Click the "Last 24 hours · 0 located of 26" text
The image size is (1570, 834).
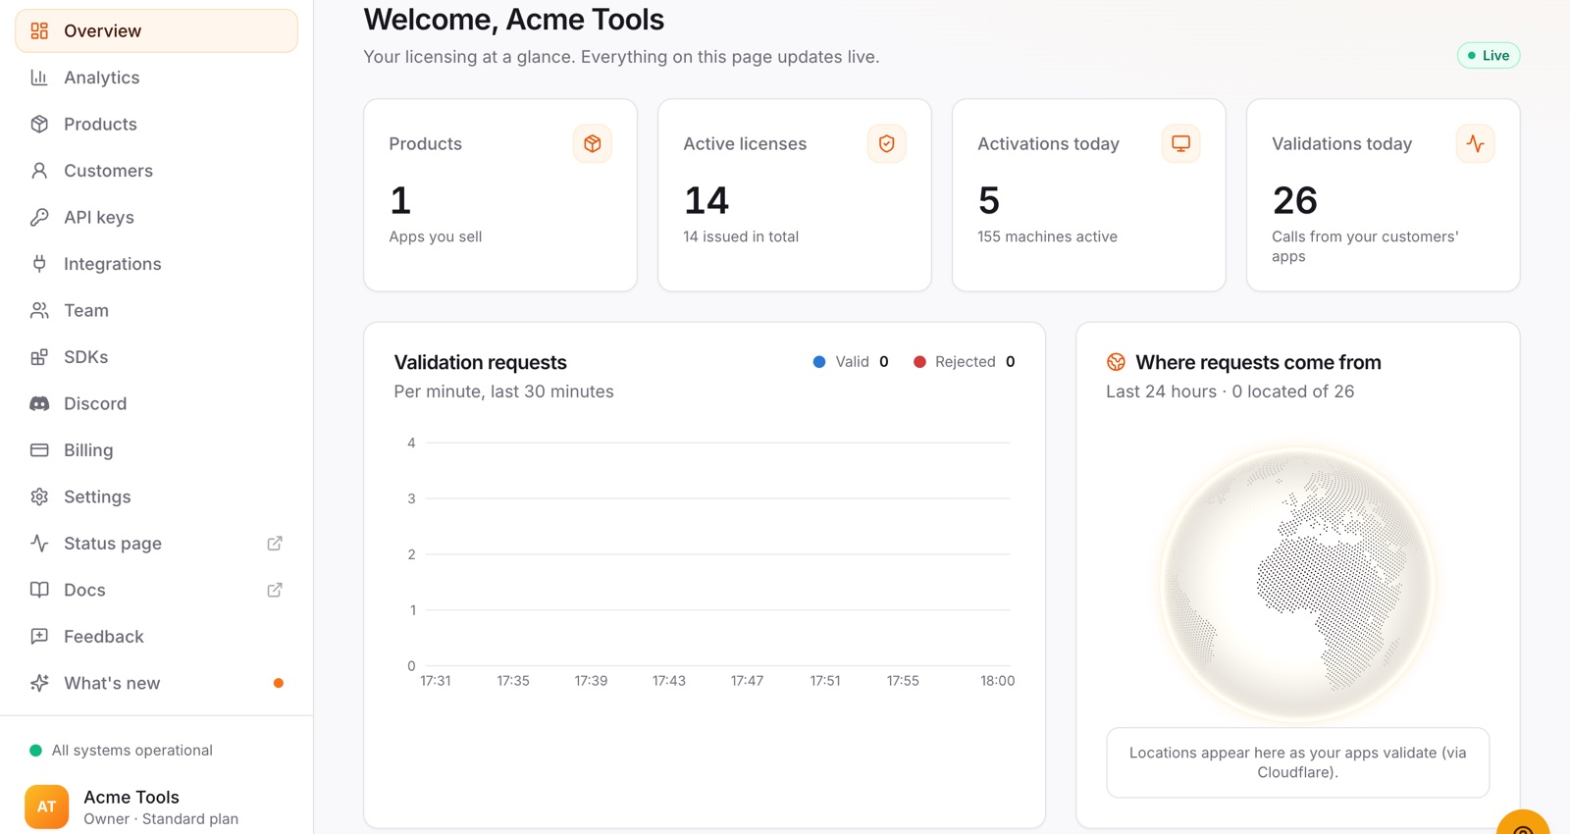tap(1230, 391)
